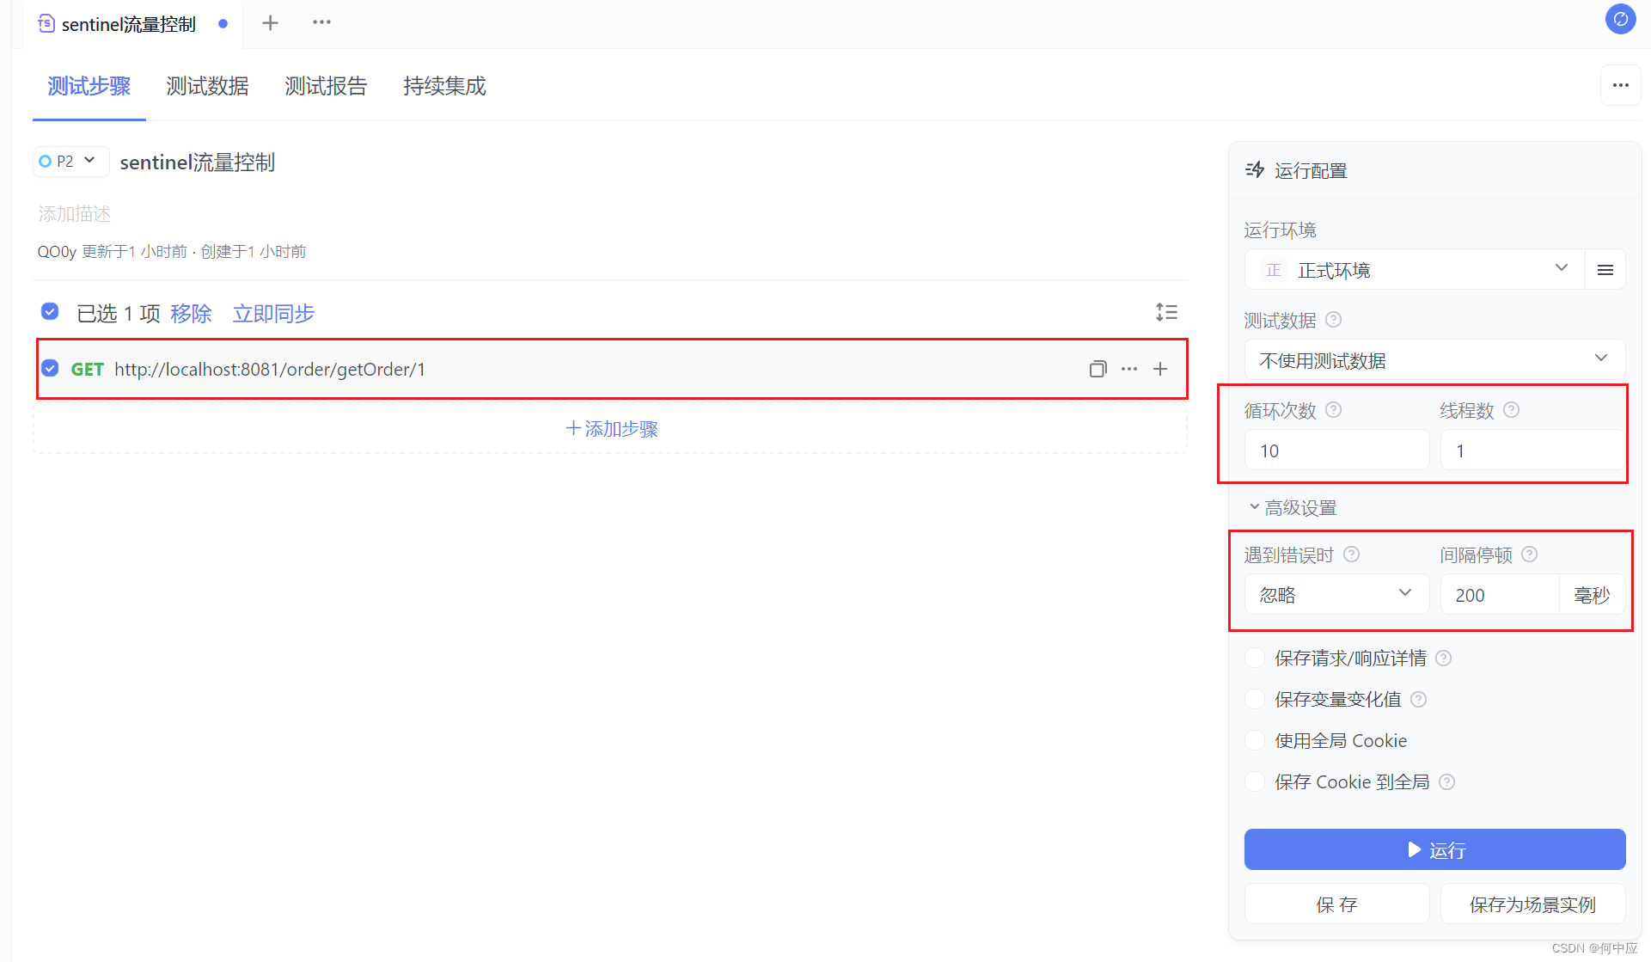Click the 添加描述 description field

pyautogui.click(x=75, y=213)
